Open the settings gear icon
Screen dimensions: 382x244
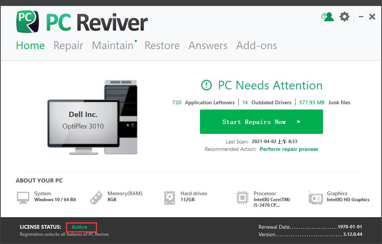pos(344,16)
